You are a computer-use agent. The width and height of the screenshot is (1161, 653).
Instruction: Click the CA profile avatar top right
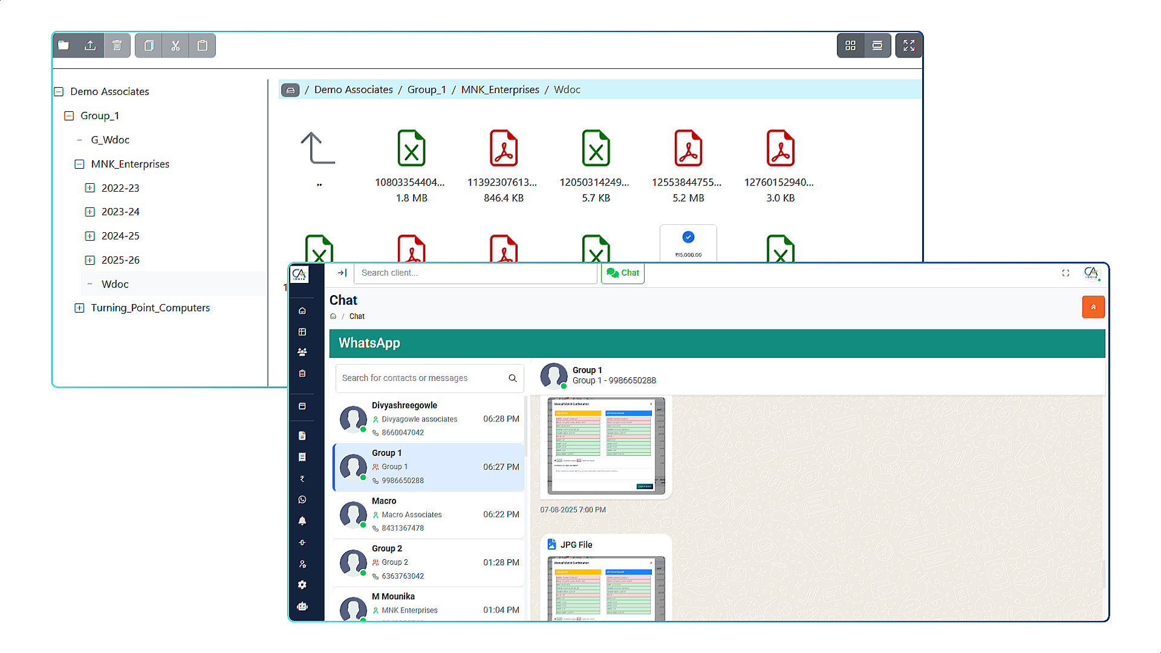[x=1091, y=273]
